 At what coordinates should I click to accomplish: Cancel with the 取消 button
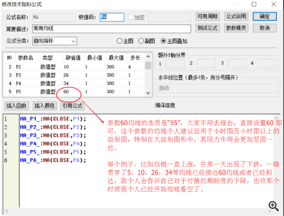(x=265, y=28)
